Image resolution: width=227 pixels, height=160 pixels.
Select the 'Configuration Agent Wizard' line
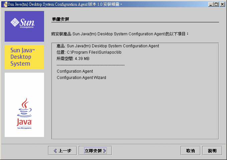81,78
